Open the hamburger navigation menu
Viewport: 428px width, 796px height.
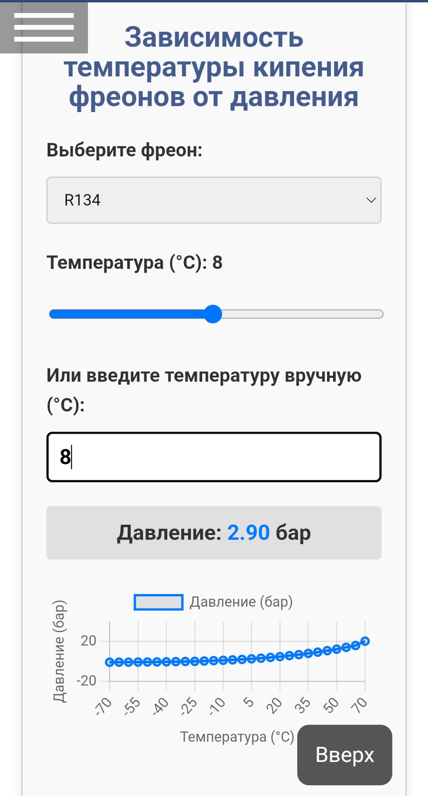coord(44,27)
